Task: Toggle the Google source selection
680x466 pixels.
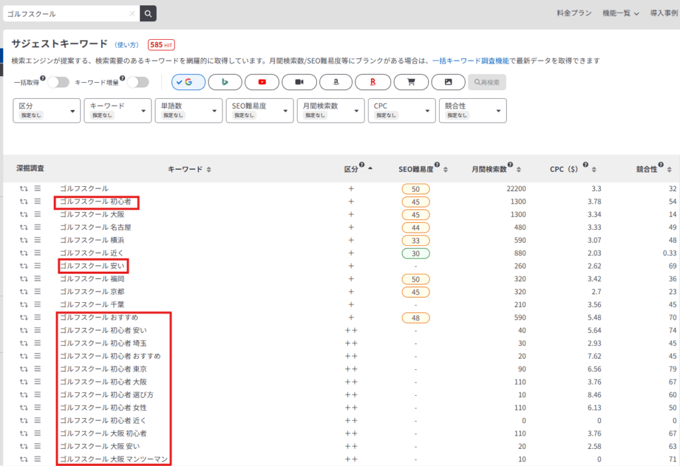Action: 187,82
